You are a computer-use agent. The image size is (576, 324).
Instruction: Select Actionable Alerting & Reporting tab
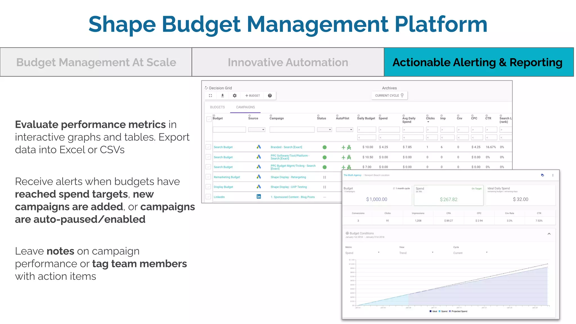point(479,62)
